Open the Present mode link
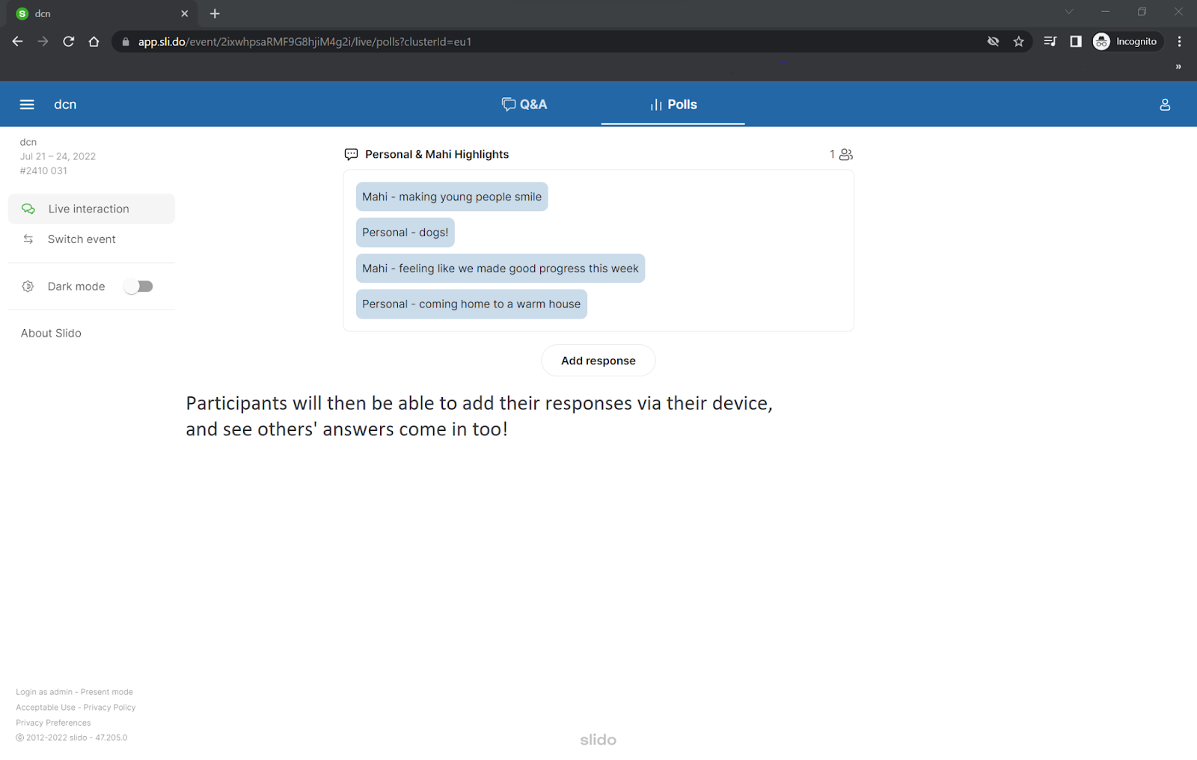The width and height of the screenshot is (1197, 760). tap(107, 692)
